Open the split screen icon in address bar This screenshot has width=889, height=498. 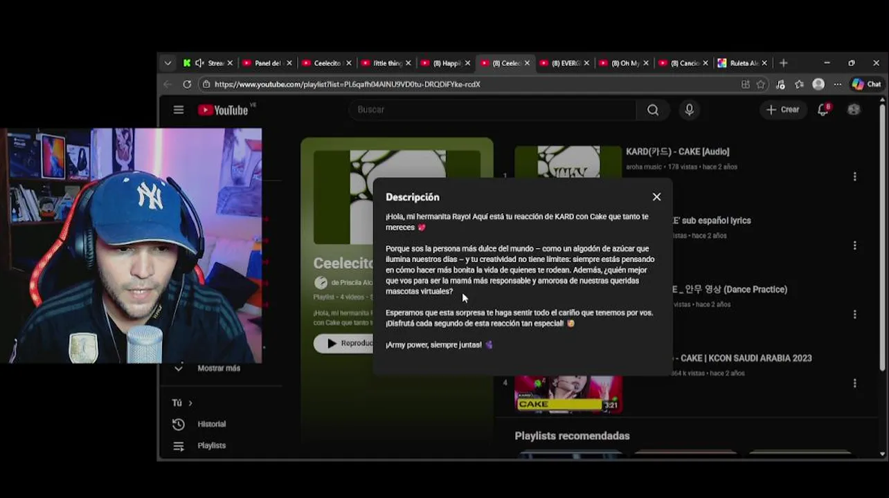tap(746, 84)
